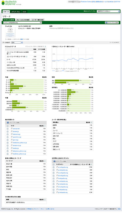
Task: Click help icon in the sites table header
Action: pos(45,126)
